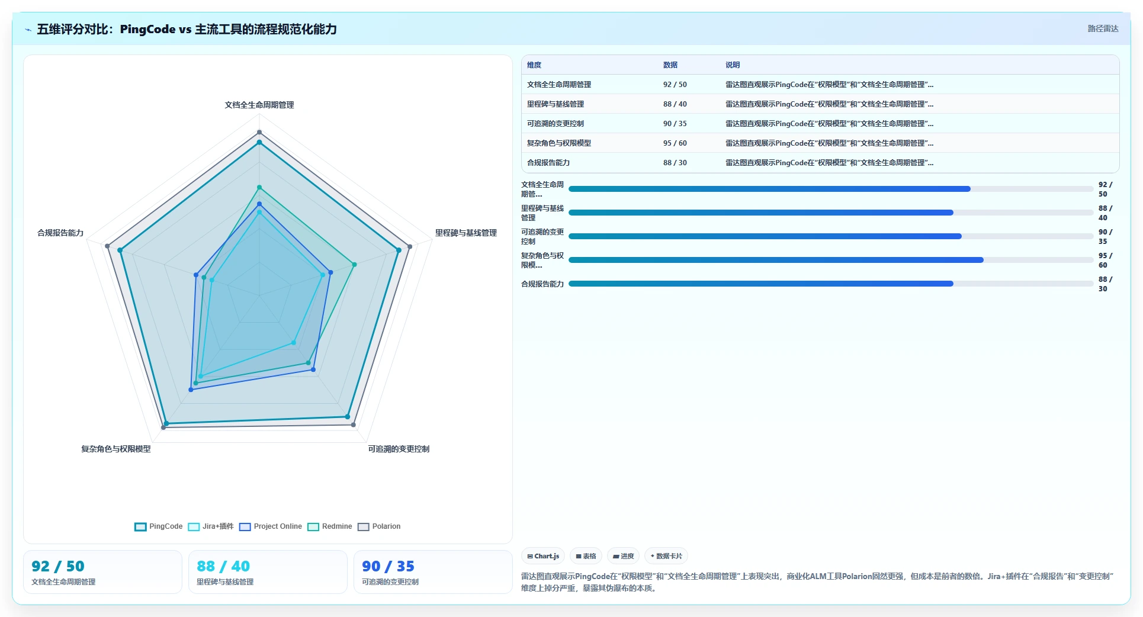1143x617 pixels.
Task: Click the 90 / 35 value in the table
Action: [675, 124]
